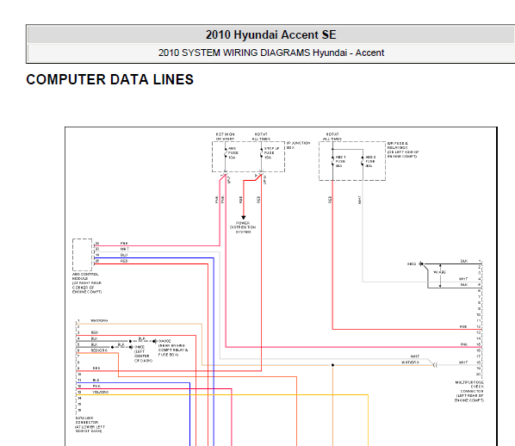The width and height of the screenshot is (515, 446).
Task: Click the "POWER DISTRIBUTION SYSTEM" label
Action: (243, 227)
